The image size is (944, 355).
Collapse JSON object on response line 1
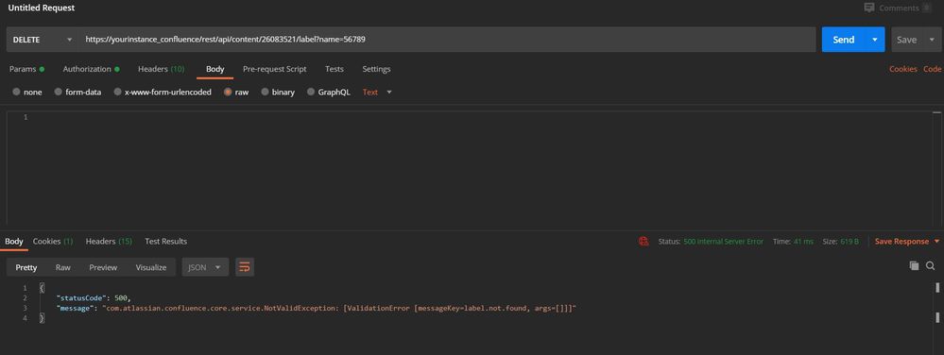click(42, 288)
